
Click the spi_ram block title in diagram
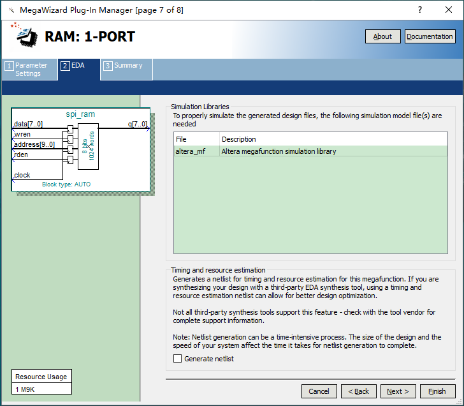(80, 114)
